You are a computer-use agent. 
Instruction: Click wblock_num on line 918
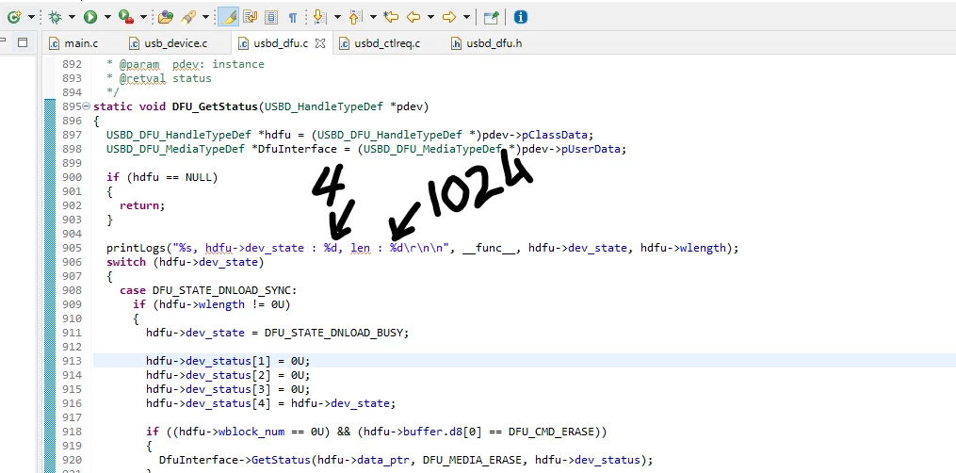point(251,432)
